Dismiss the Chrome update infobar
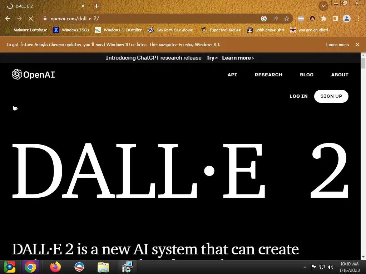This screenshot has height=274, width=366. (357, 45)
